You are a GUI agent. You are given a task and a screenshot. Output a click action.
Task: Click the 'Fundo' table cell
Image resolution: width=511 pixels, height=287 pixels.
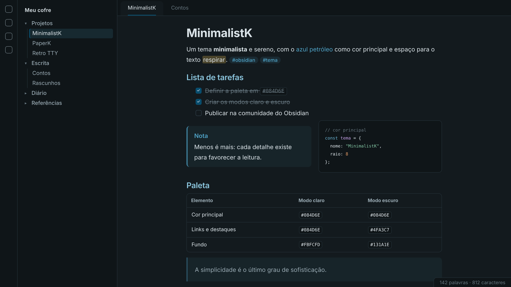[x=199, y=245]
